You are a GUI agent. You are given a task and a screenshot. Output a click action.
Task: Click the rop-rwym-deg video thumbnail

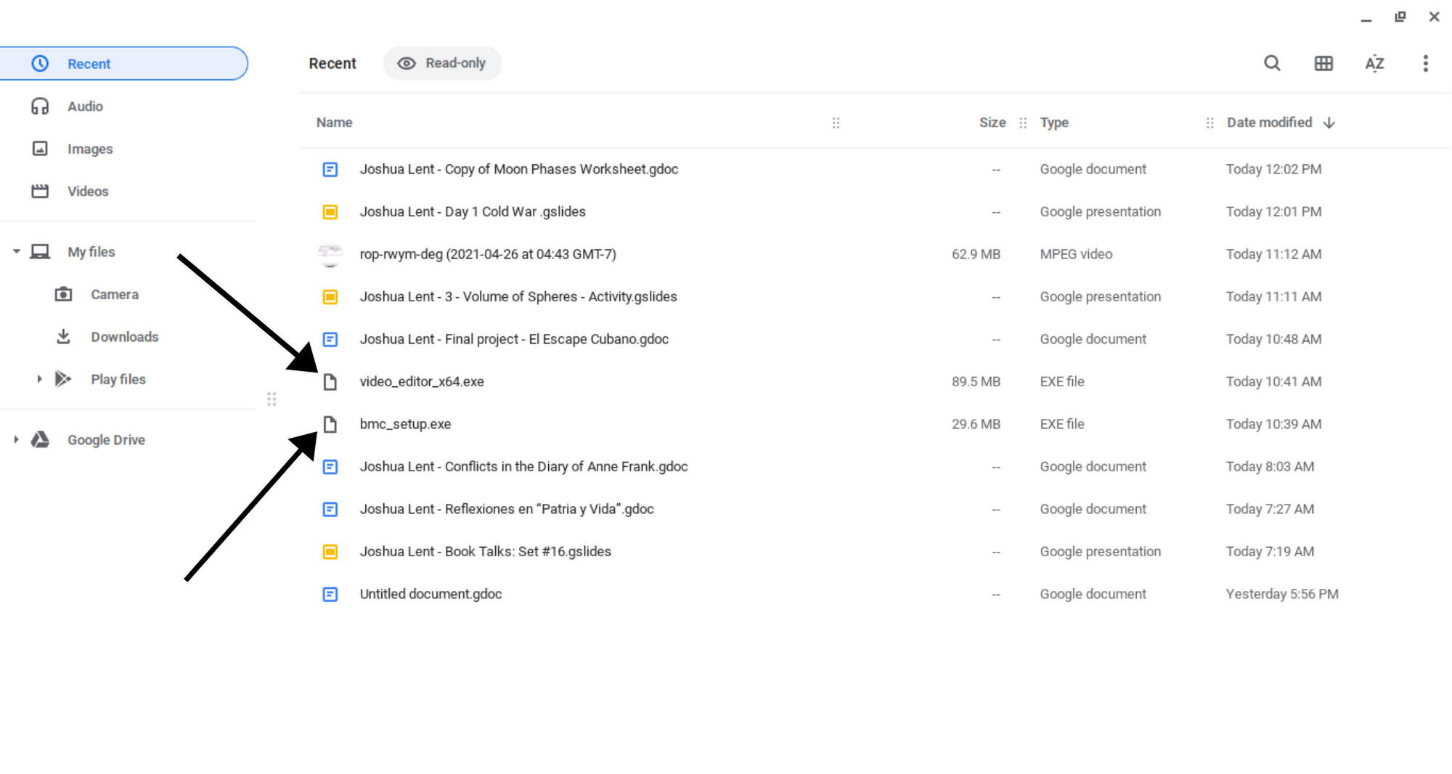(330, 254)
